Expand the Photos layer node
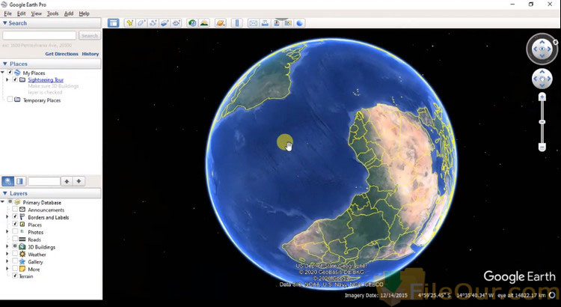This screenshot has height=307, width=561. pos(7,232)
